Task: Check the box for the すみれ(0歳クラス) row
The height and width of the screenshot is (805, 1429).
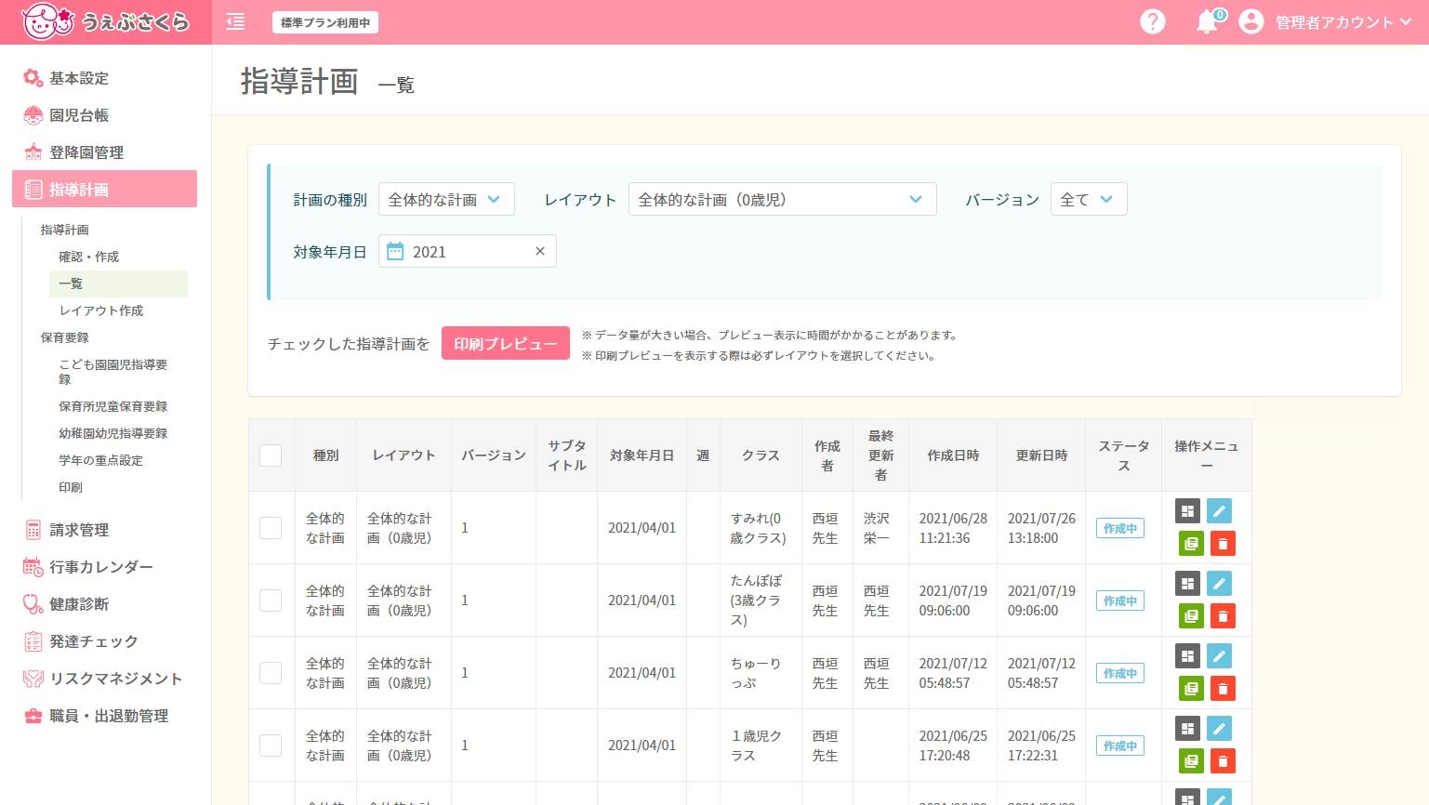Action: click(x=271, y=528)
